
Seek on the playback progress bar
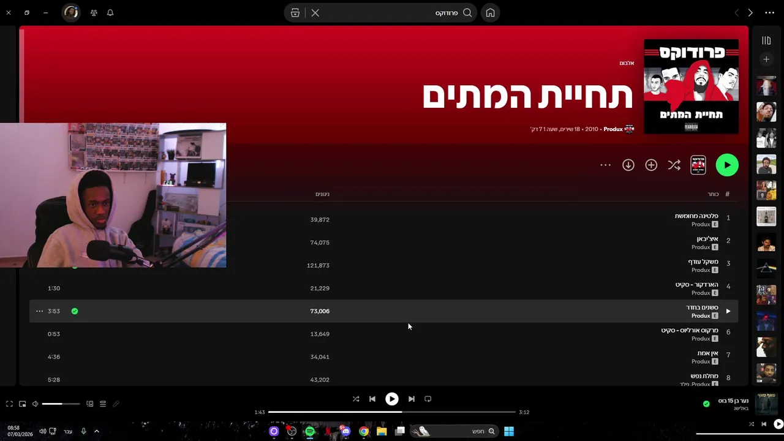coord(392,412)
